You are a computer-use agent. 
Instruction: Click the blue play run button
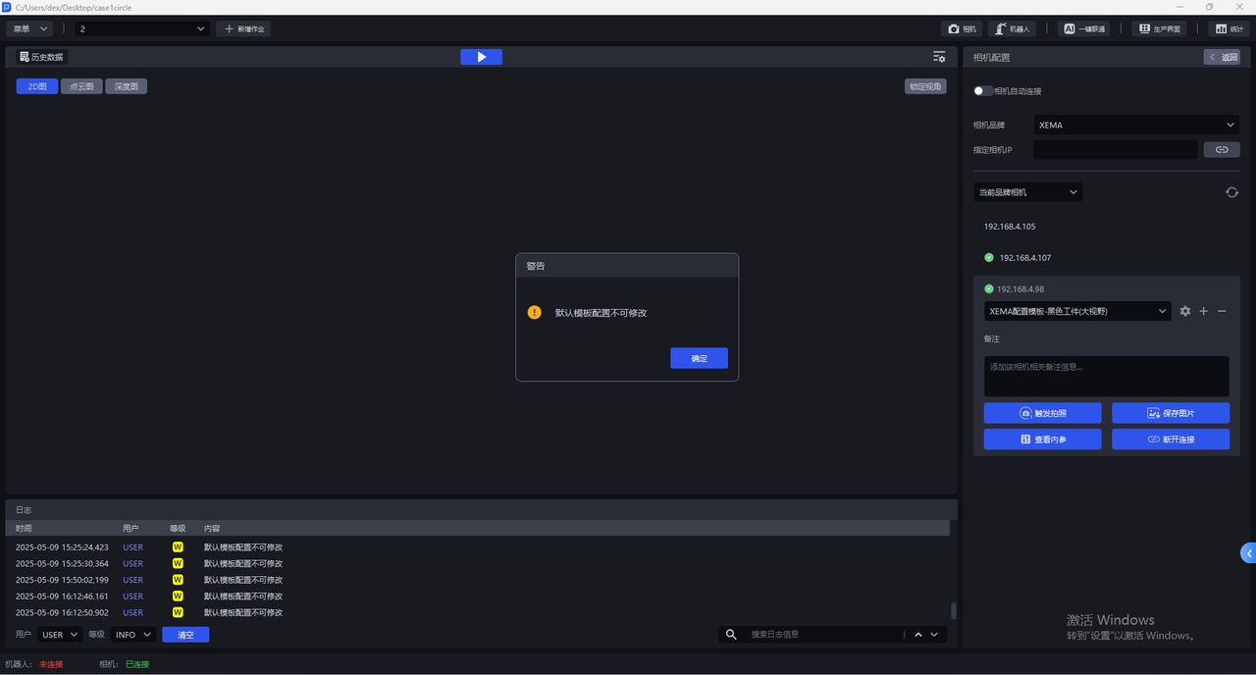pyautogui.click(x=481, y=57)
